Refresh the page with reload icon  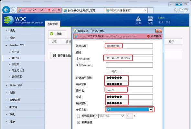(x=59, y=10)
